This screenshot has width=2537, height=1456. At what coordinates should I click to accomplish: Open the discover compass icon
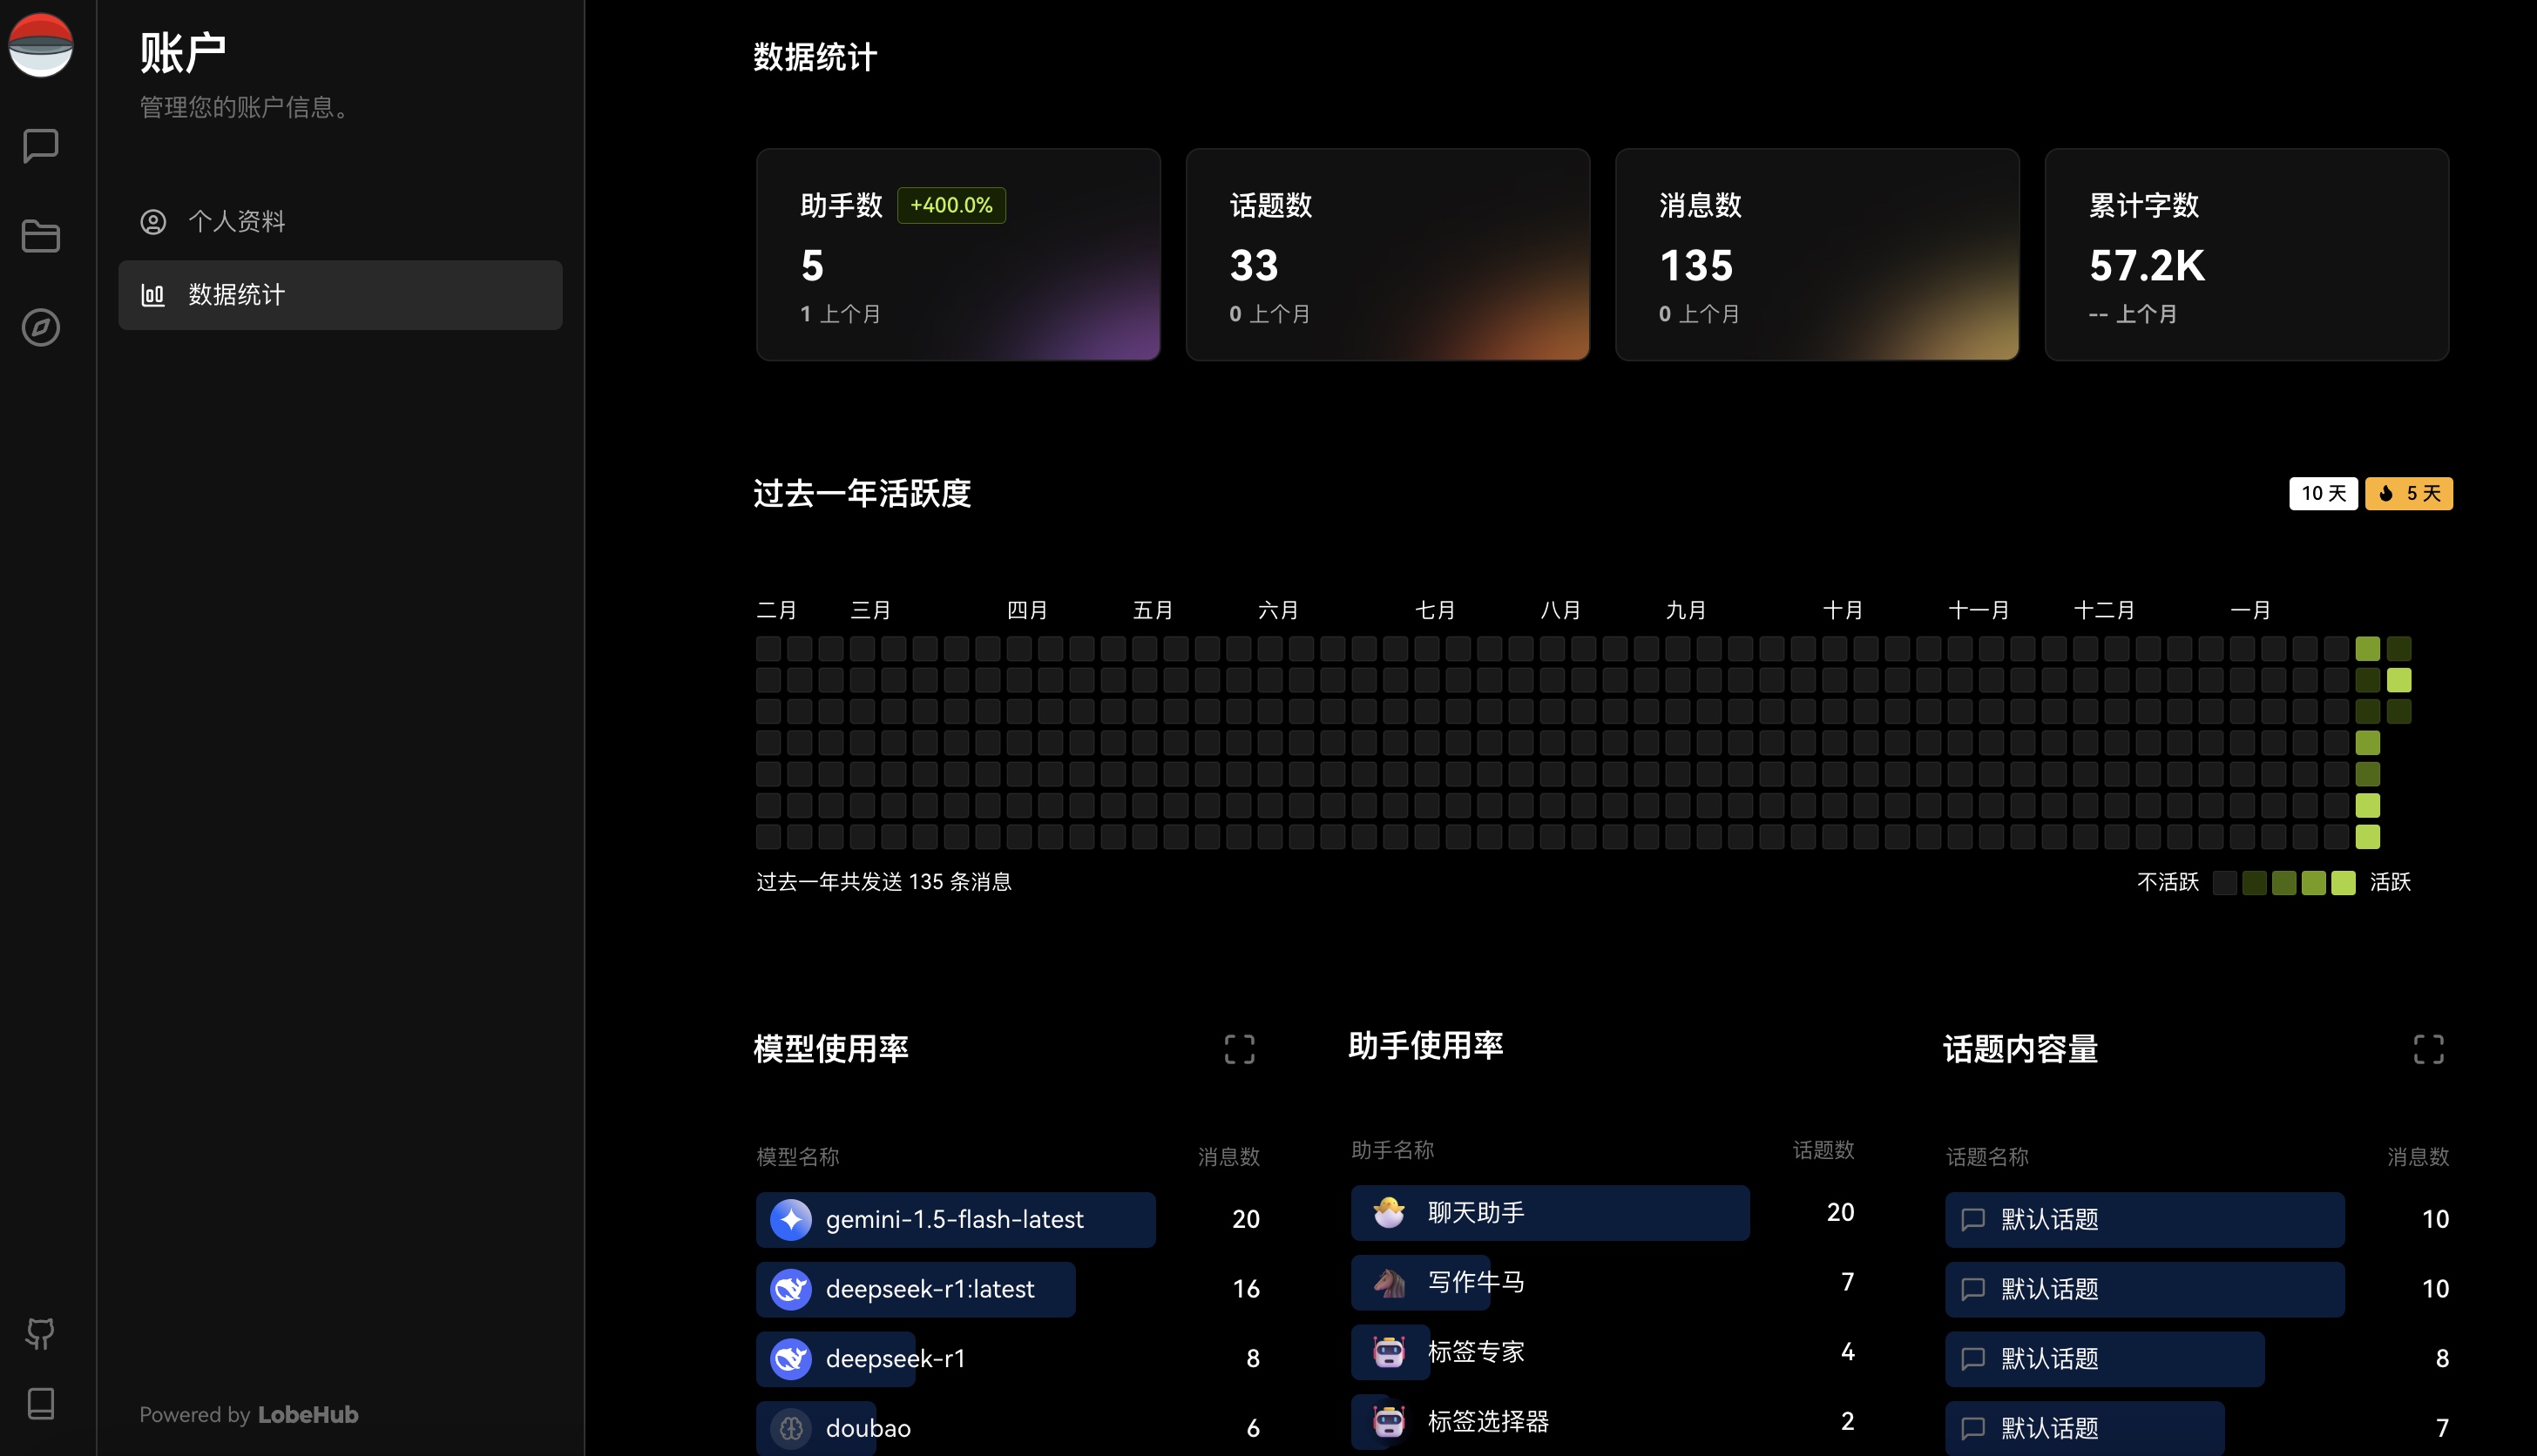point(41,328)
